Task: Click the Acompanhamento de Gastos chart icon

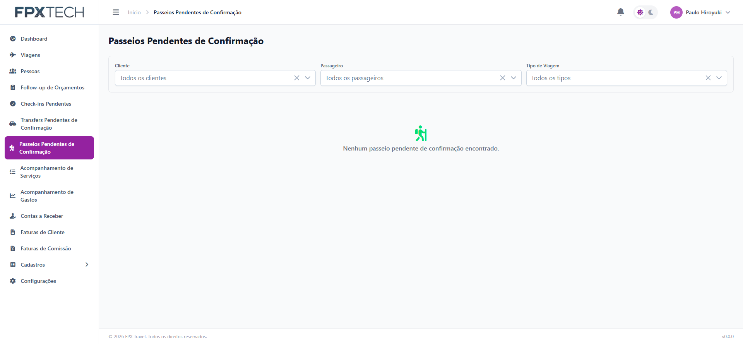Action: (x=13, y=196)
